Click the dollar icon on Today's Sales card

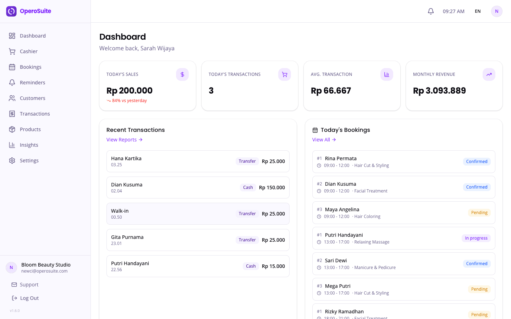click(x=182, y=74)
